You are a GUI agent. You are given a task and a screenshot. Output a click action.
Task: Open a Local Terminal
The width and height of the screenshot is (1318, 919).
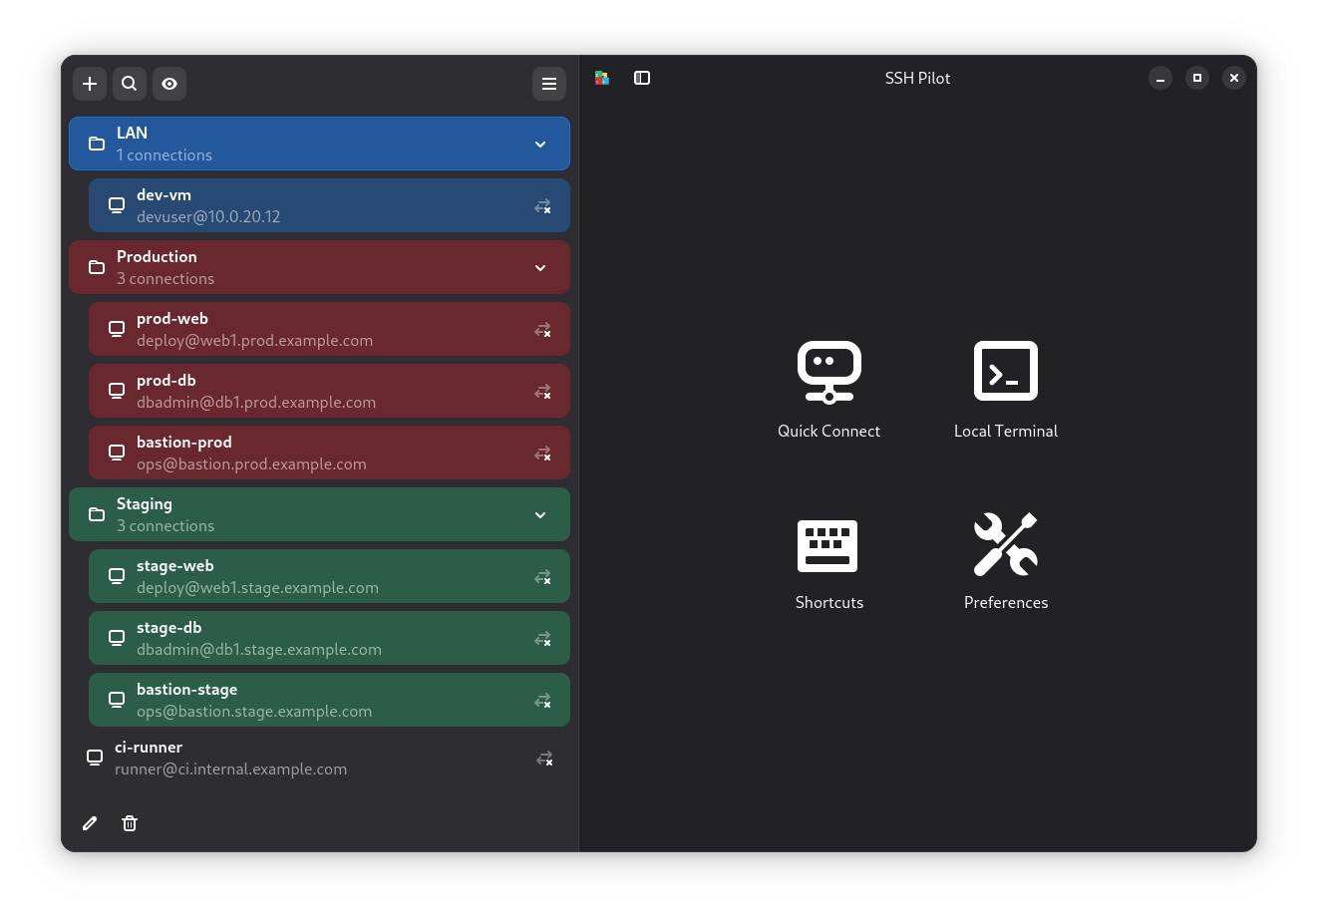[1005, 372]
